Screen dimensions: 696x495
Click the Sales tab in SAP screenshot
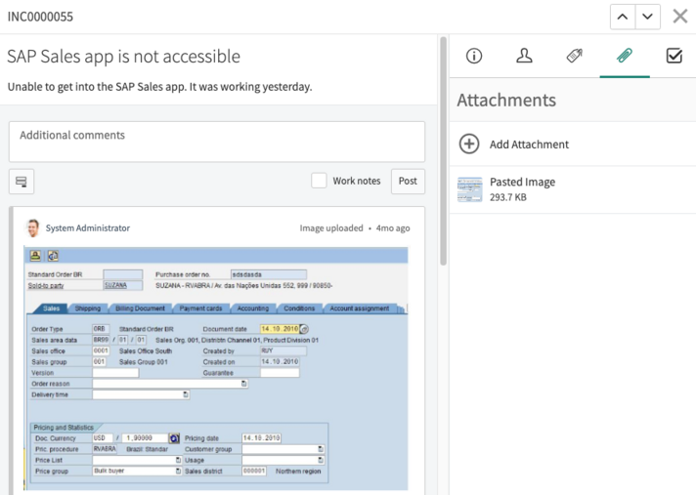coord(51,308)
